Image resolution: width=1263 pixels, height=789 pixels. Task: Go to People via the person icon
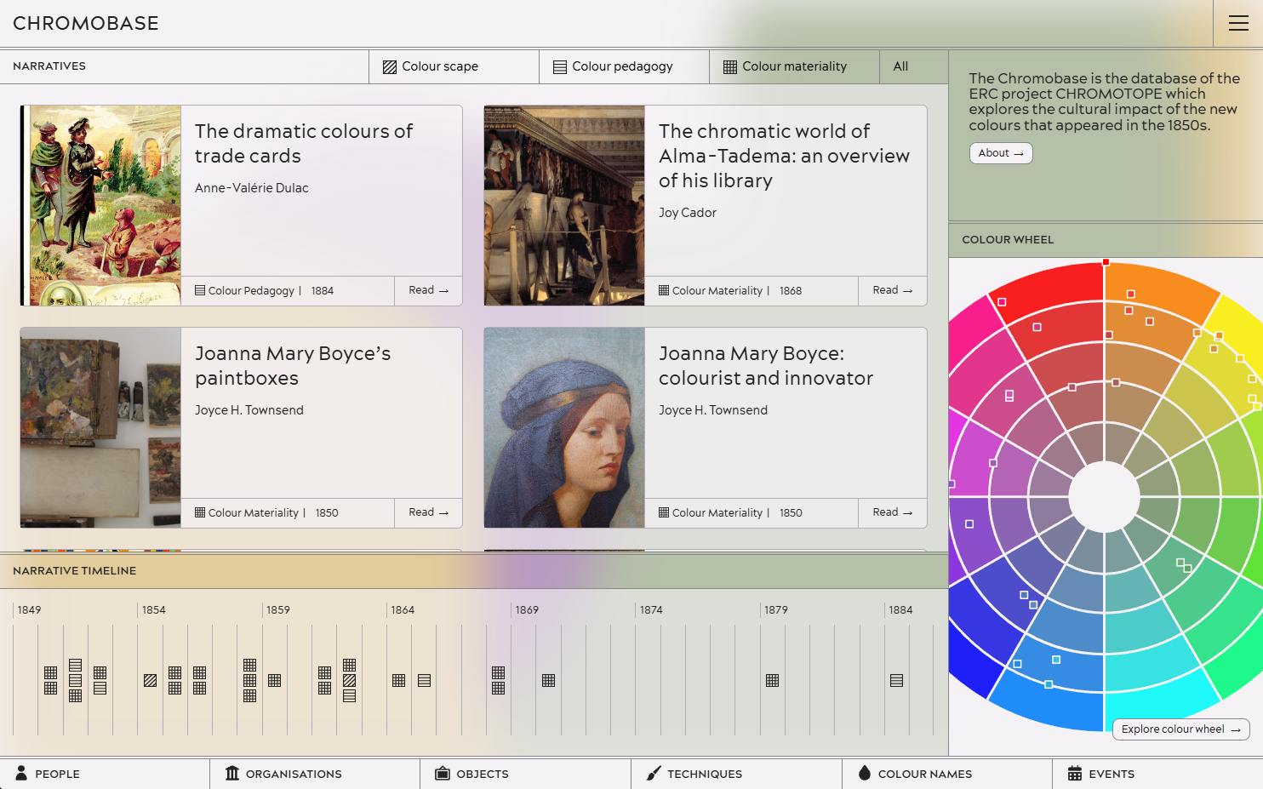pos(21,773)
